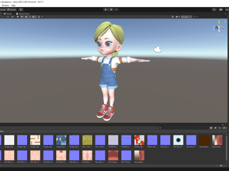Click the favorites star icon in Project panel
Viewport: 229px width, 171px height.
click(x=220, y=128)
